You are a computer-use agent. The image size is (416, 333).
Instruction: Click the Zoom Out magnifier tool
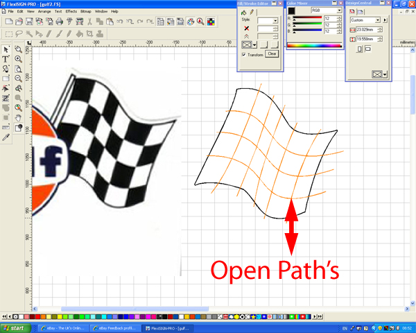[x=18, y=78]
